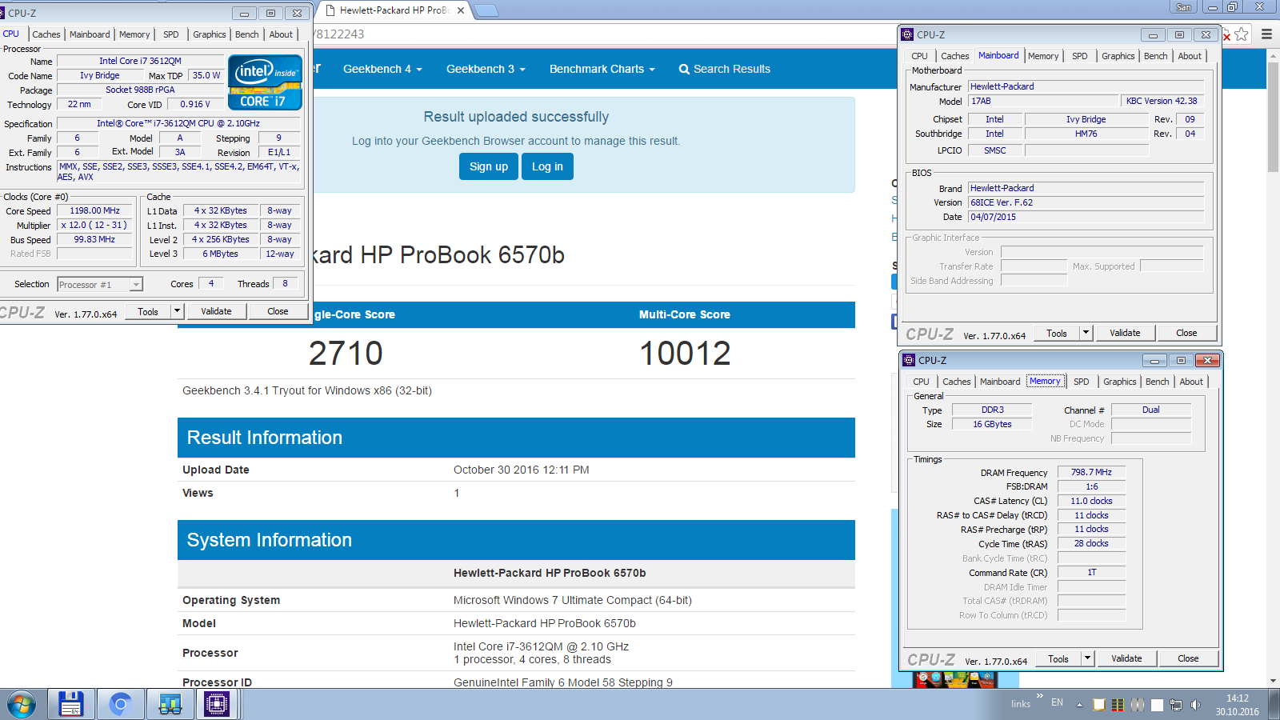This screenshot has height=720, width=1280.
Task: Click Tools button in left CPU-Z window
Action: (x=148, y=311)
